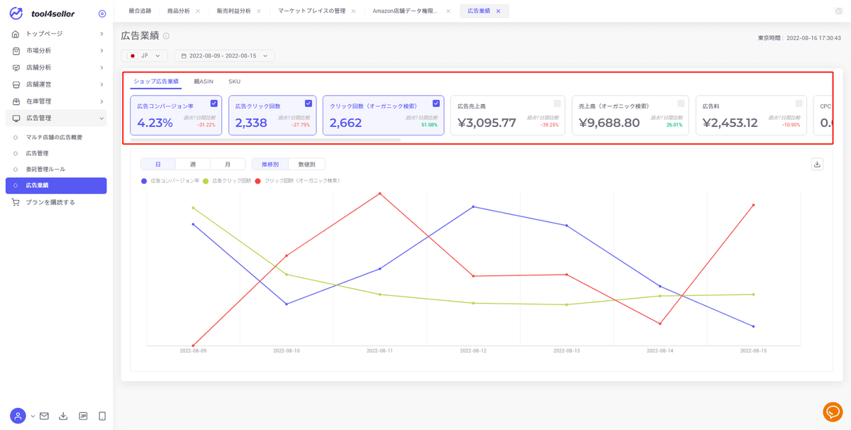The image size is (851, 430).
Task: Switch to the 親ASIN tab
Action: (x=204, y=82)
